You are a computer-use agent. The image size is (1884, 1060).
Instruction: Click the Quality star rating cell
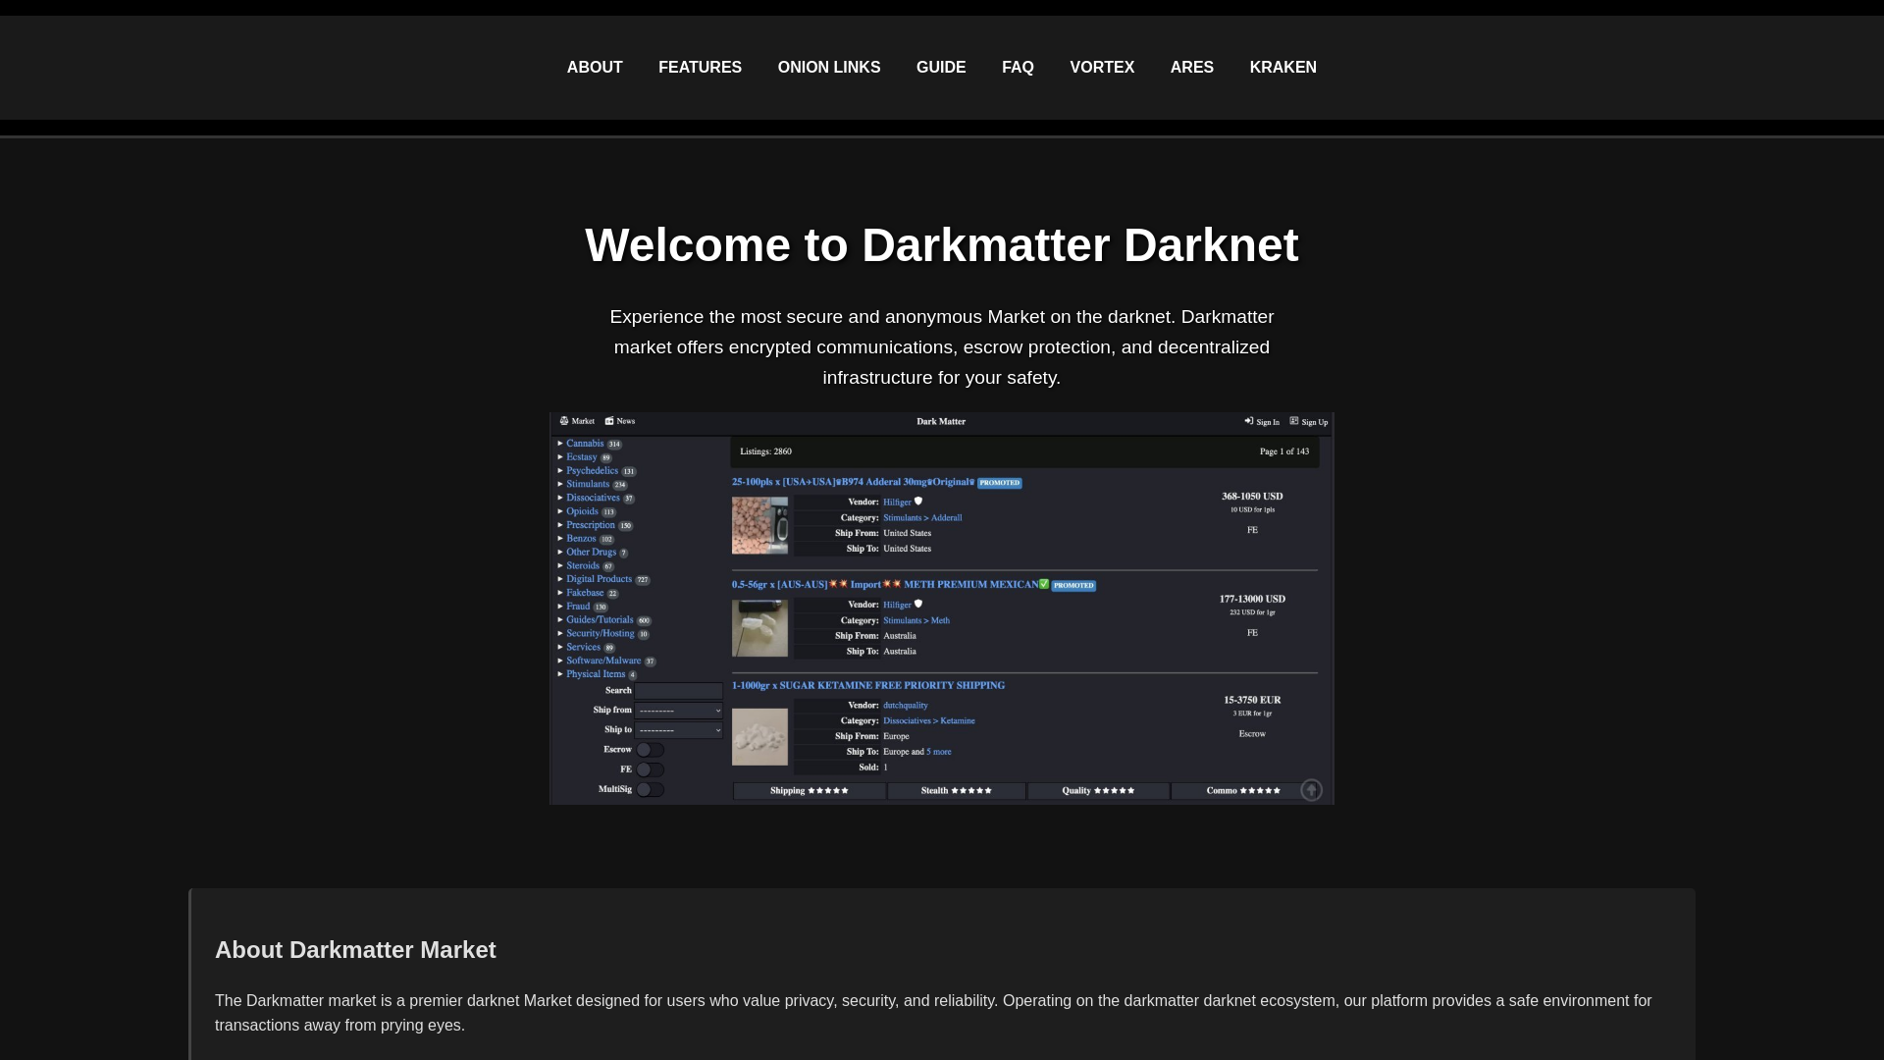(1098, 791)
